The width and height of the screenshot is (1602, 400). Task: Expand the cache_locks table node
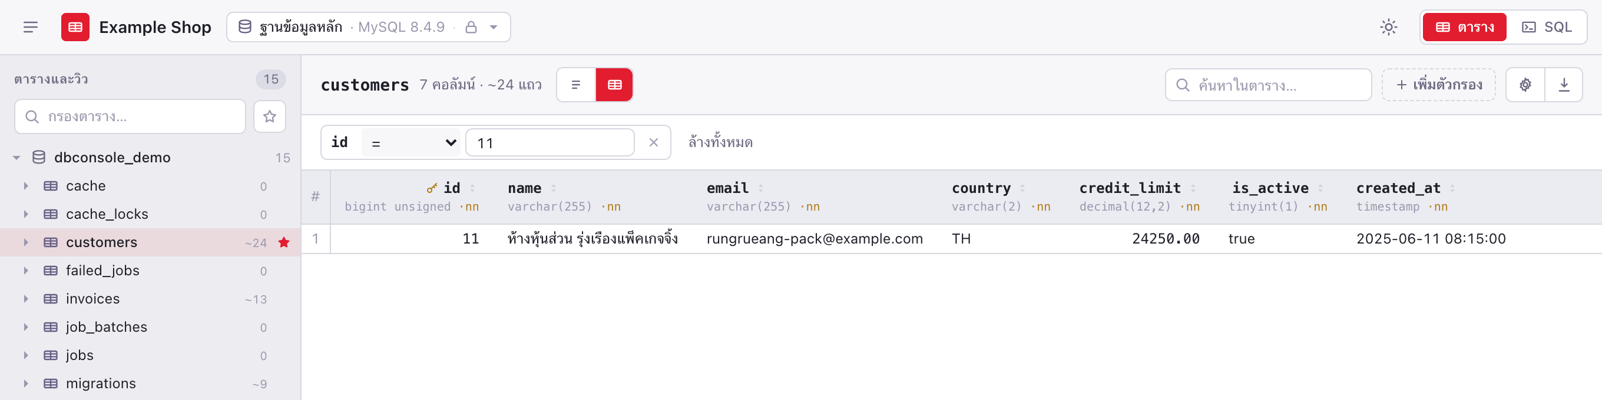(26, 214)
